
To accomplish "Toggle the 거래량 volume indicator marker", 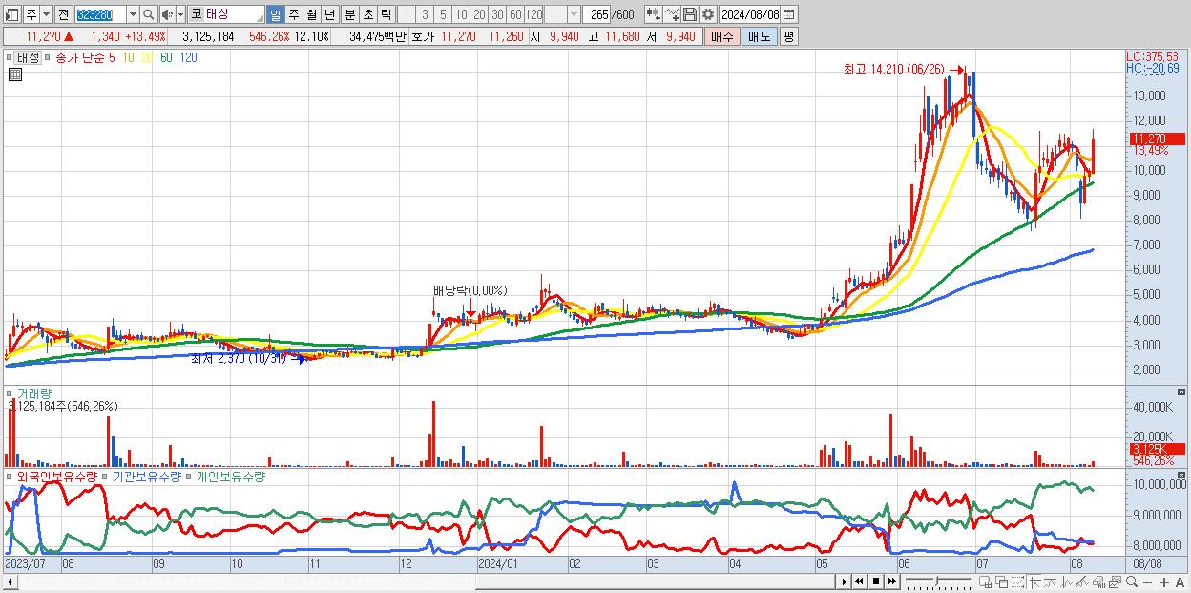I will (10, 392).
